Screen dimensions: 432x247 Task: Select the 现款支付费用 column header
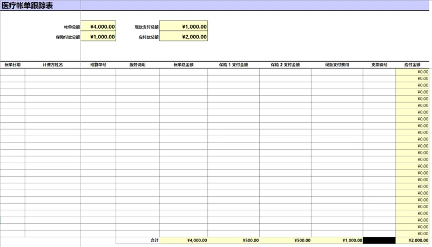(337, 64)
